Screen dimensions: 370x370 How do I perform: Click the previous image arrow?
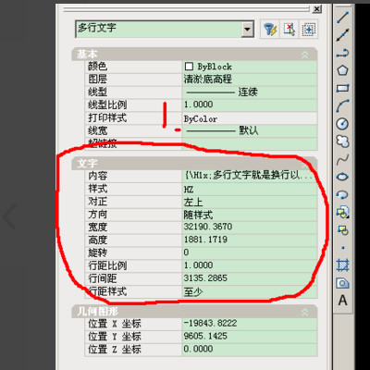[x=9, y=216]
